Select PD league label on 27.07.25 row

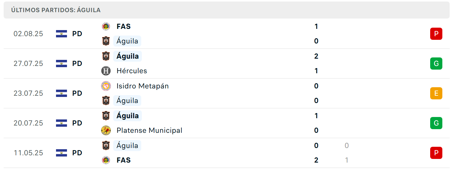pos(77,64)
